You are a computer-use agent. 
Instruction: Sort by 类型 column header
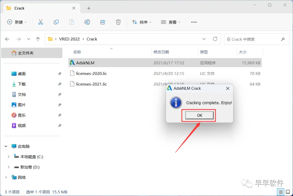tap(204, 52)
